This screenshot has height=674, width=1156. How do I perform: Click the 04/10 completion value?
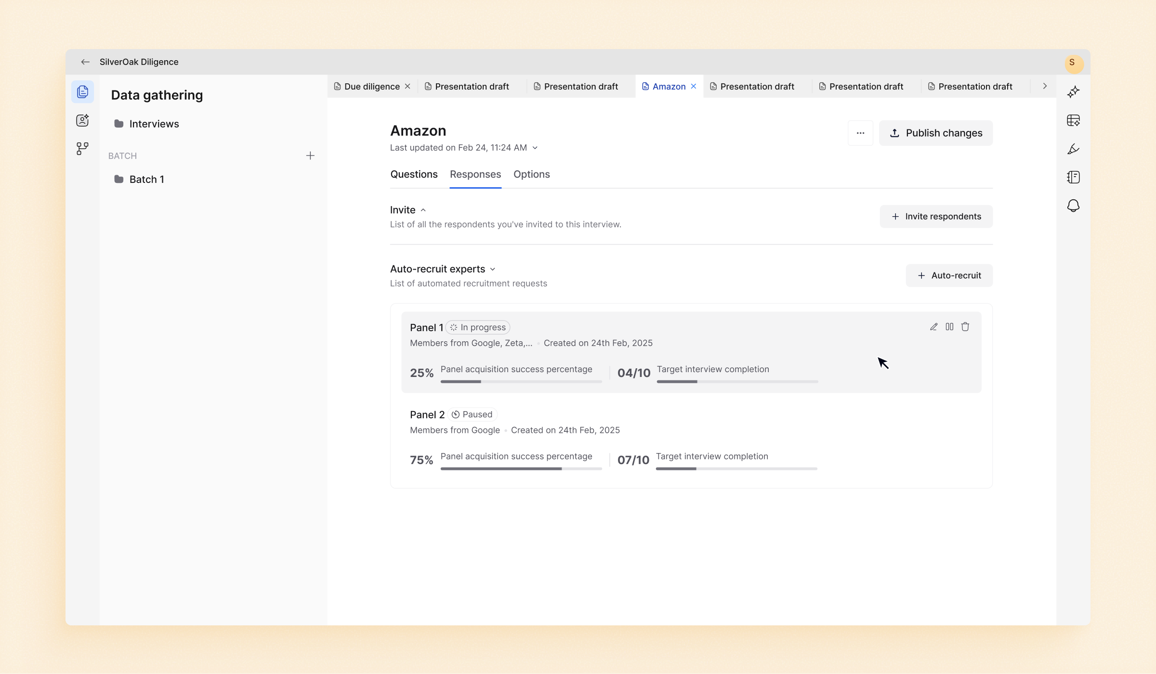coord(634,373)
